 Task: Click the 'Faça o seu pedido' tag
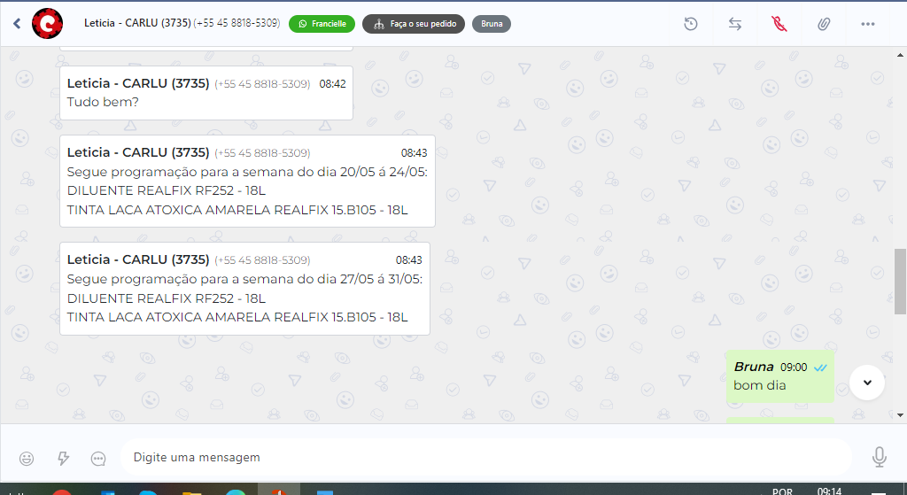(414, 24)
